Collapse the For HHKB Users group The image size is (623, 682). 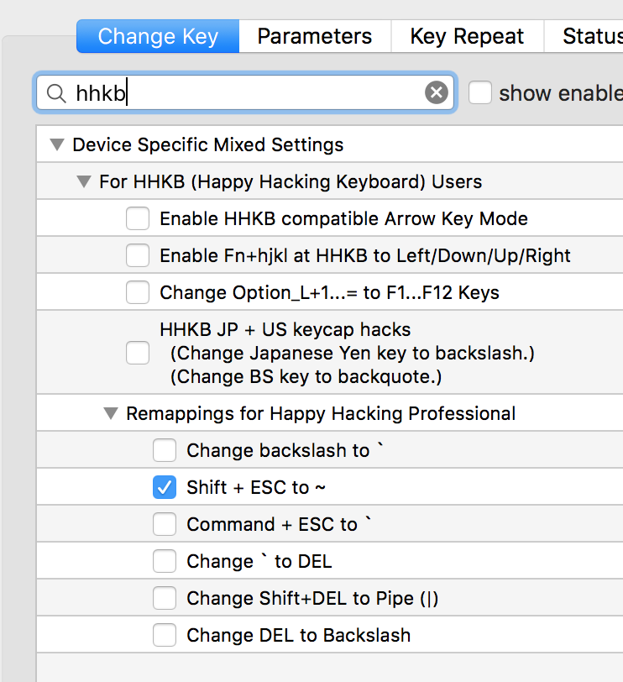tap(83, 181)
